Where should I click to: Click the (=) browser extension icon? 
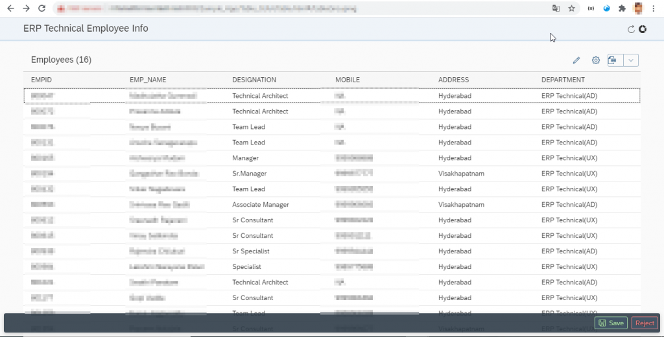[x=591, y=8]
